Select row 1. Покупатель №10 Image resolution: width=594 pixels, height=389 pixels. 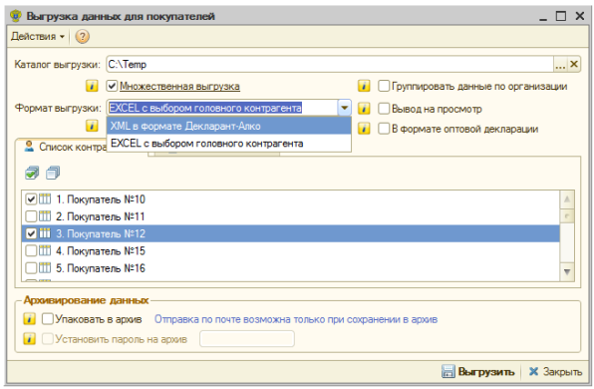point(291,199)
